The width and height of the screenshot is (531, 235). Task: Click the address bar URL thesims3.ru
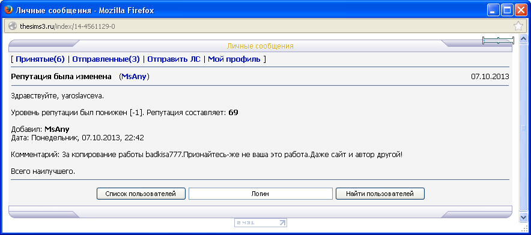click(x=67, y=26)
